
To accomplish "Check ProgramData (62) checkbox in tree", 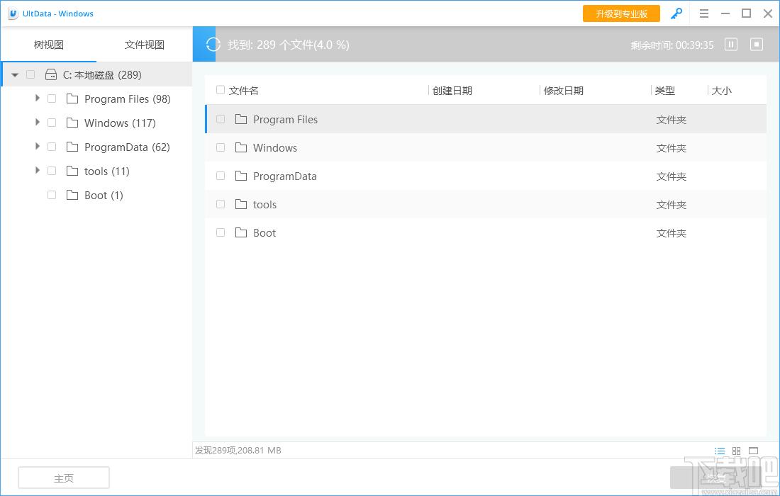I will [52, 147].
